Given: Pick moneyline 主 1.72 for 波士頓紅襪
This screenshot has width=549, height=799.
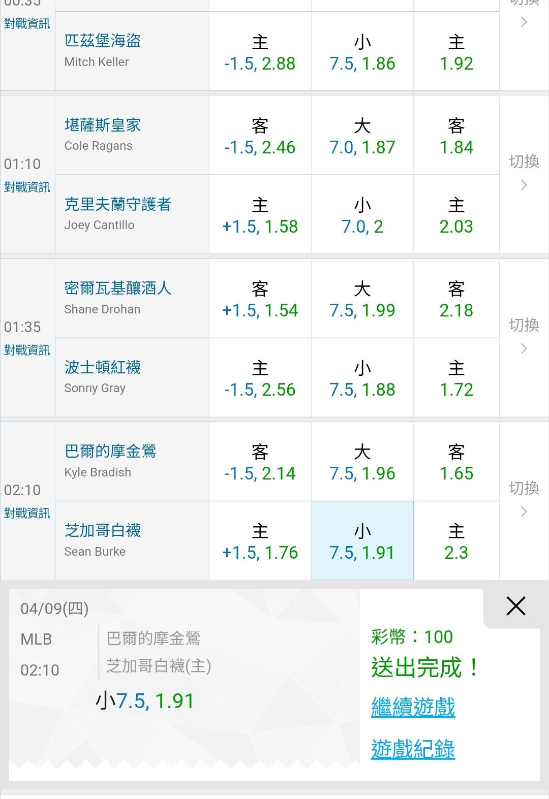Looking at the screenshot, I should [456, 378].
